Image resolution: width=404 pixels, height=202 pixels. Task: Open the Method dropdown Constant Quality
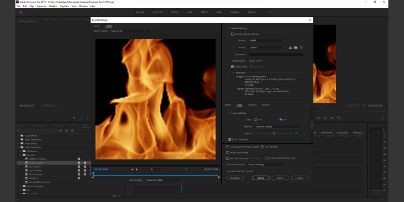point(279,127)
